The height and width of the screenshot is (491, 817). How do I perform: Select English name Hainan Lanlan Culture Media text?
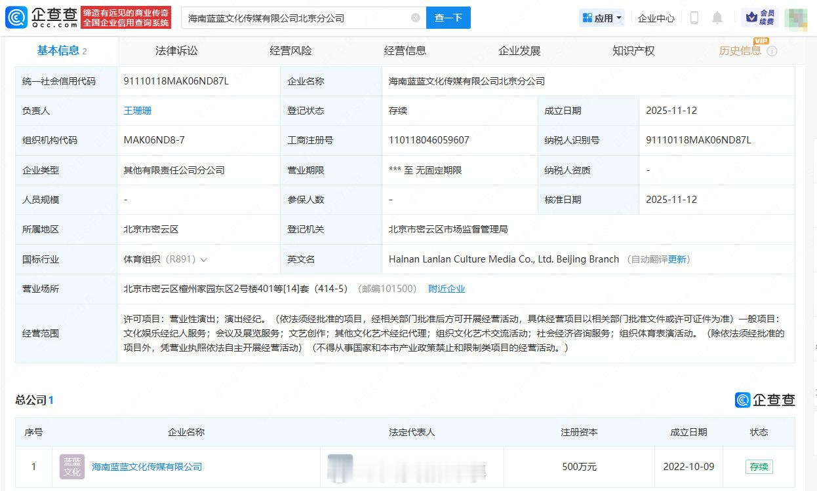[504, 259]
